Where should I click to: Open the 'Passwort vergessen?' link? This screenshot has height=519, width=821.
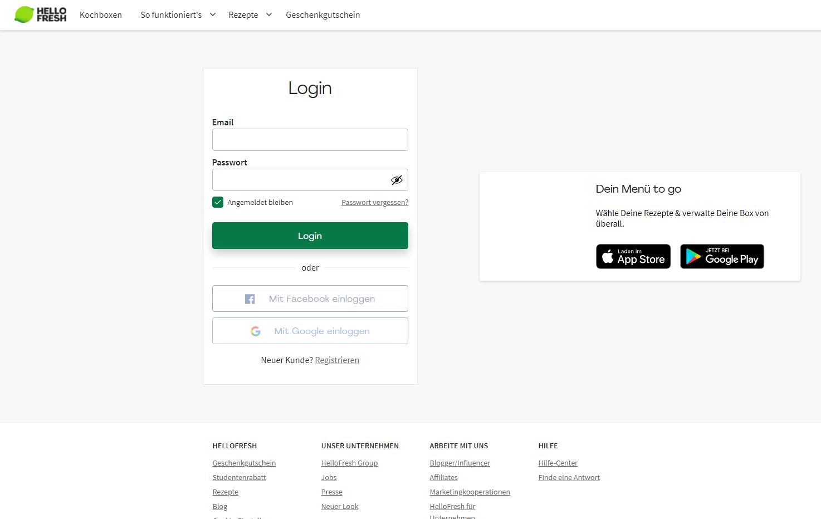[x=374, y=202]
